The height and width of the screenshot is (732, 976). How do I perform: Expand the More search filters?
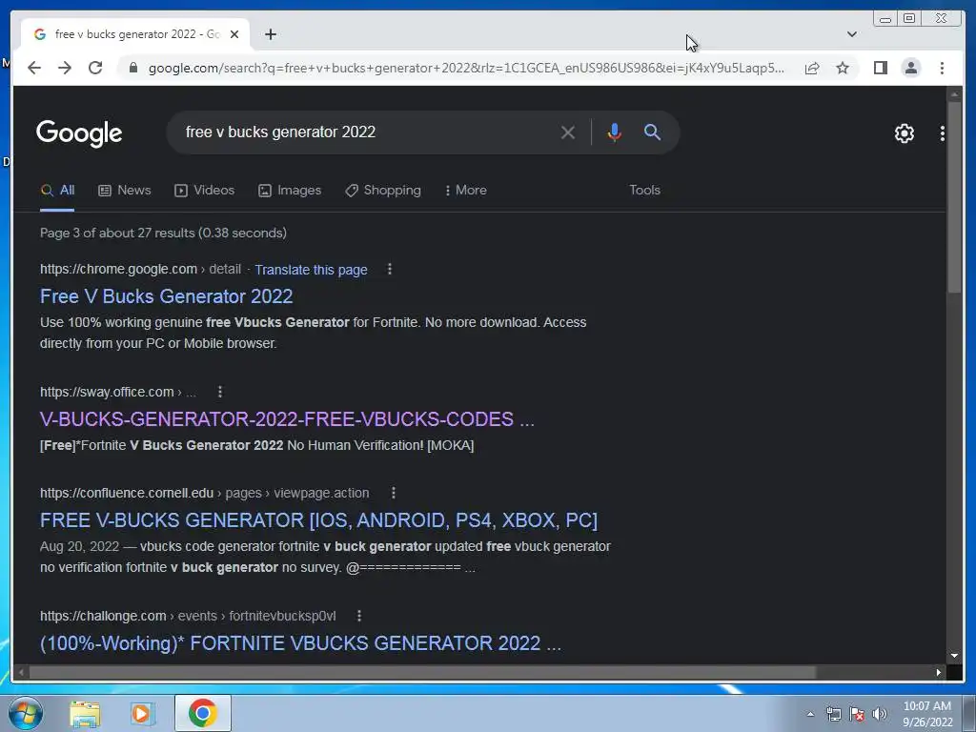[465, 191]
